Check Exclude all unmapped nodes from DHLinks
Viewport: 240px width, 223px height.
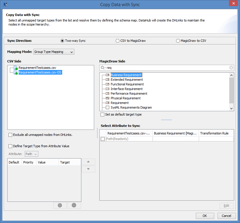pyautogui.click(x=10, y=135)
